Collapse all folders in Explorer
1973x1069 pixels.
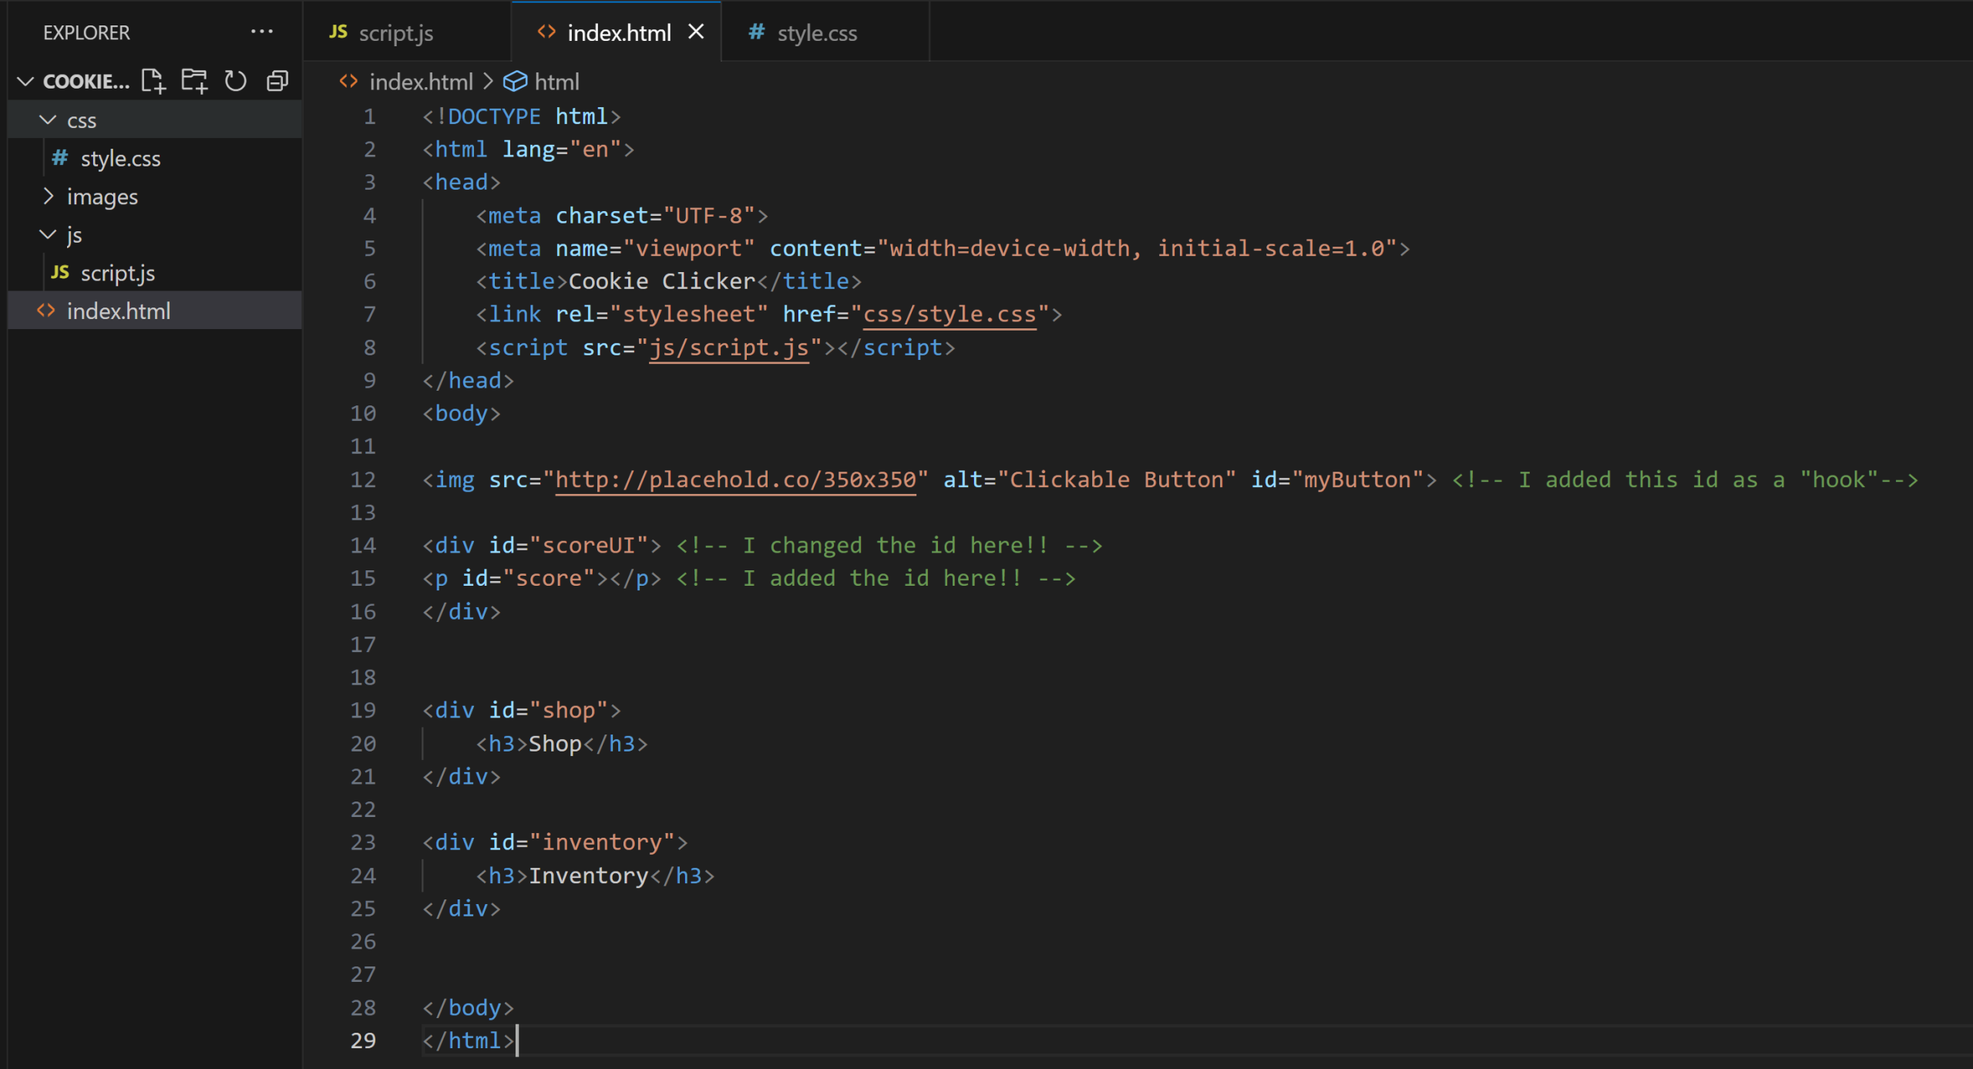pyautogui.click(x=277, y=81)
